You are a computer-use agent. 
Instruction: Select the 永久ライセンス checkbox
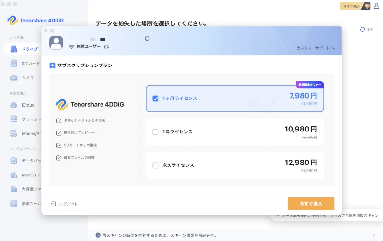point(155,165)
